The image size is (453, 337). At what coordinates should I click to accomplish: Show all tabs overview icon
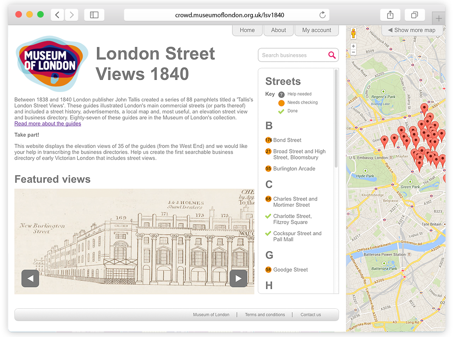(415, 15)
